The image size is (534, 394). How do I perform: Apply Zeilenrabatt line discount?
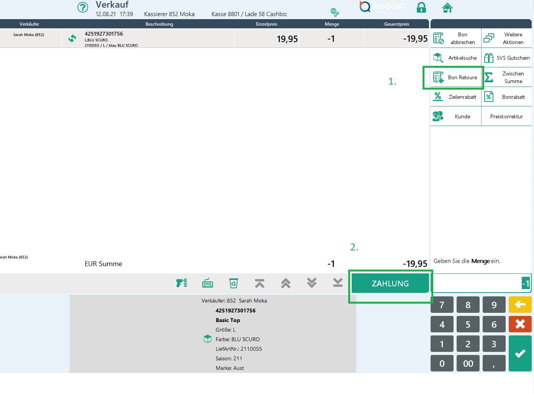tap(456, 97)
